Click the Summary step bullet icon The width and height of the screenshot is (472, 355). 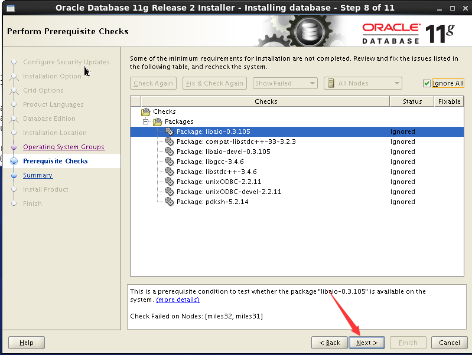click(x=14, y=175)
